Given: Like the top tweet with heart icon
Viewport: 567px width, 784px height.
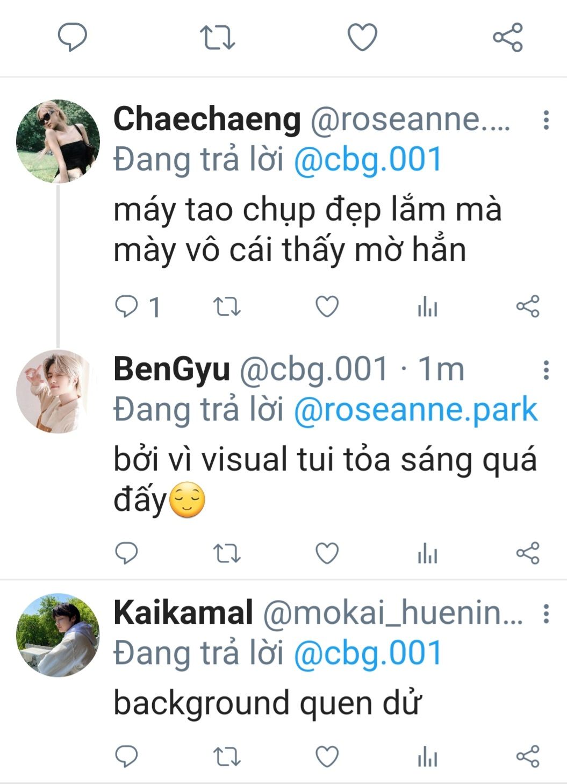Looking at the screenshot, I should 362,38.
